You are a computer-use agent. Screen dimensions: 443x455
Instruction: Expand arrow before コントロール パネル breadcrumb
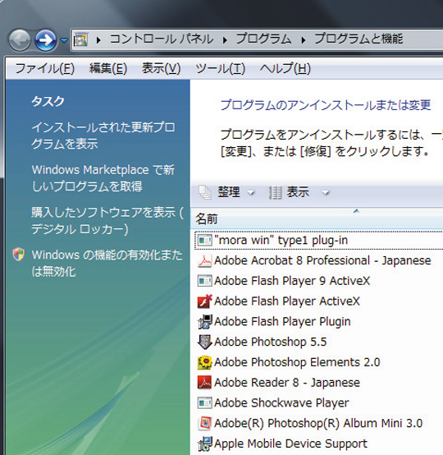tap(98, 40)
